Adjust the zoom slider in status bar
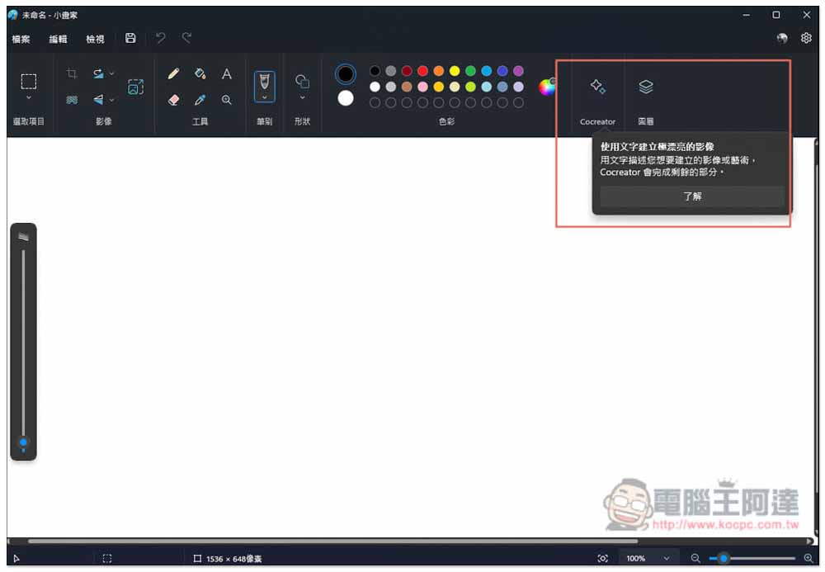Image resolution: width=825 pixels, height=572 pixels. (752, 558)
